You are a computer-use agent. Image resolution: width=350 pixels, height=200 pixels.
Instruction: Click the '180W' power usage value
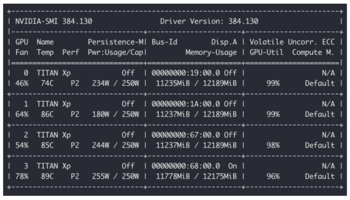[101, 115]
